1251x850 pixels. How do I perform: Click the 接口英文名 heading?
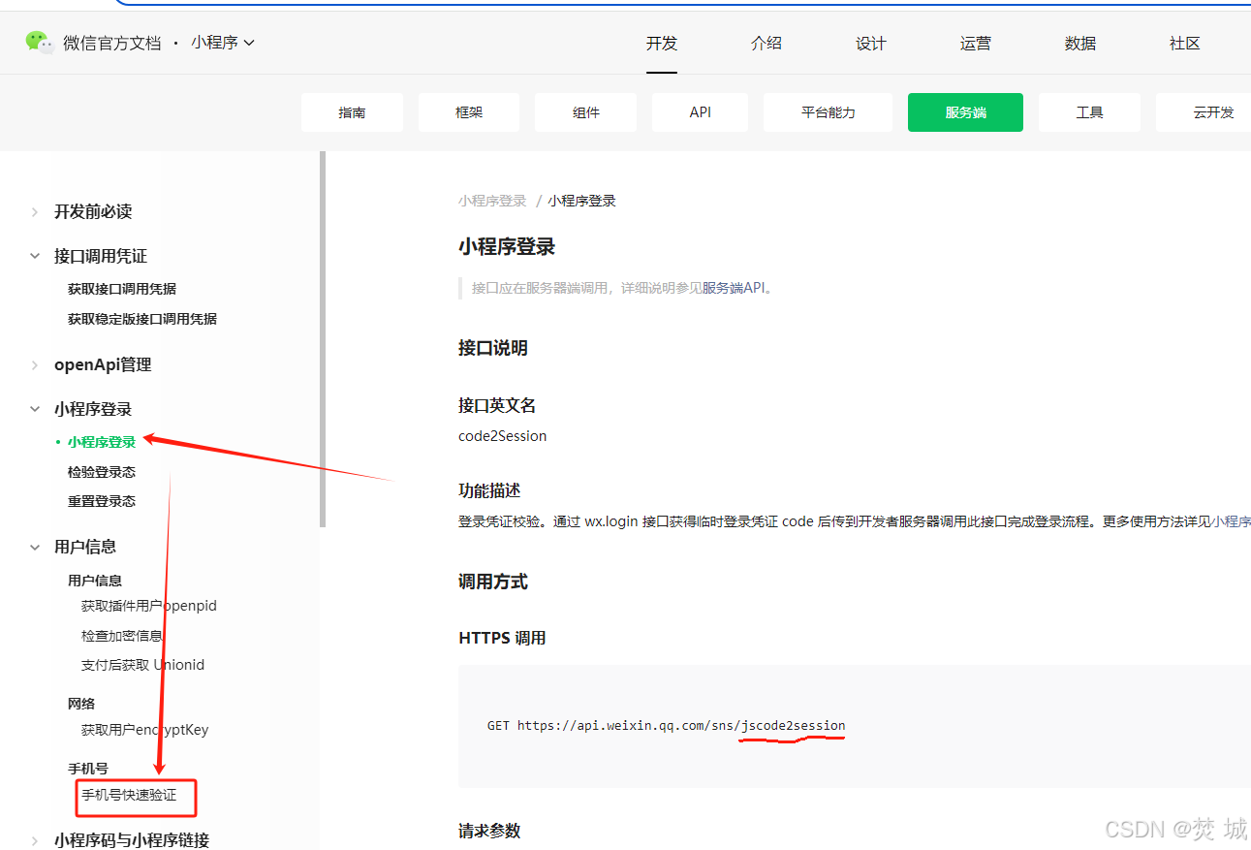pyautogui.click(x=497, y=405)
